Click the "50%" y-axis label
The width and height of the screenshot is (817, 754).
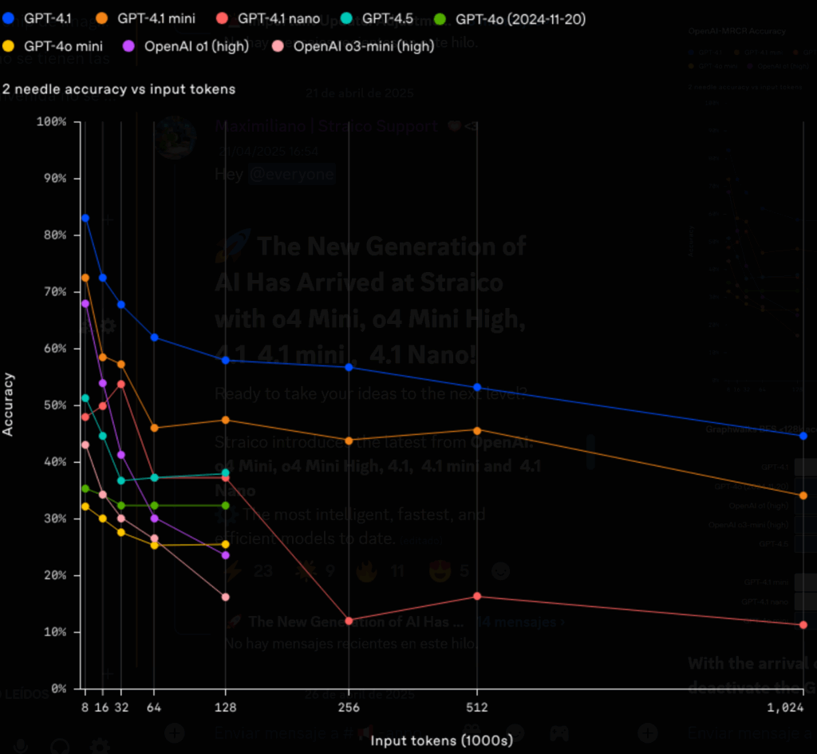tap(55, 405)
